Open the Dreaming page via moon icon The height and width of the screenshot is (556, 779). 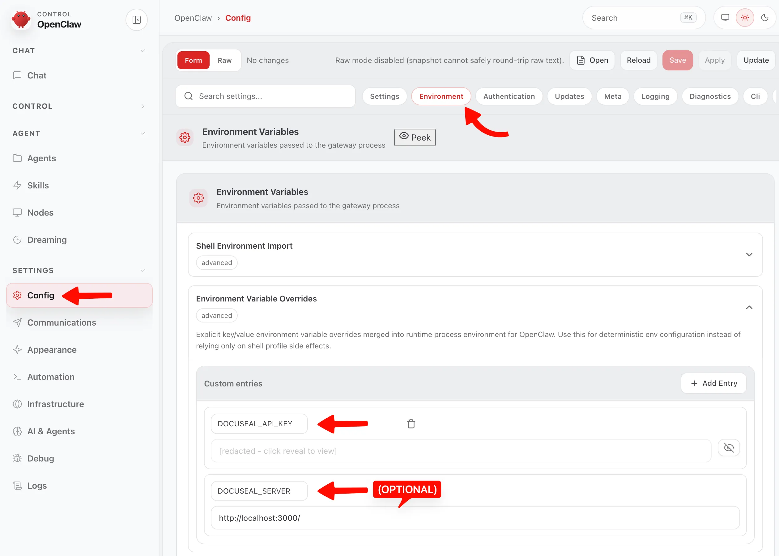click(47, 240)
